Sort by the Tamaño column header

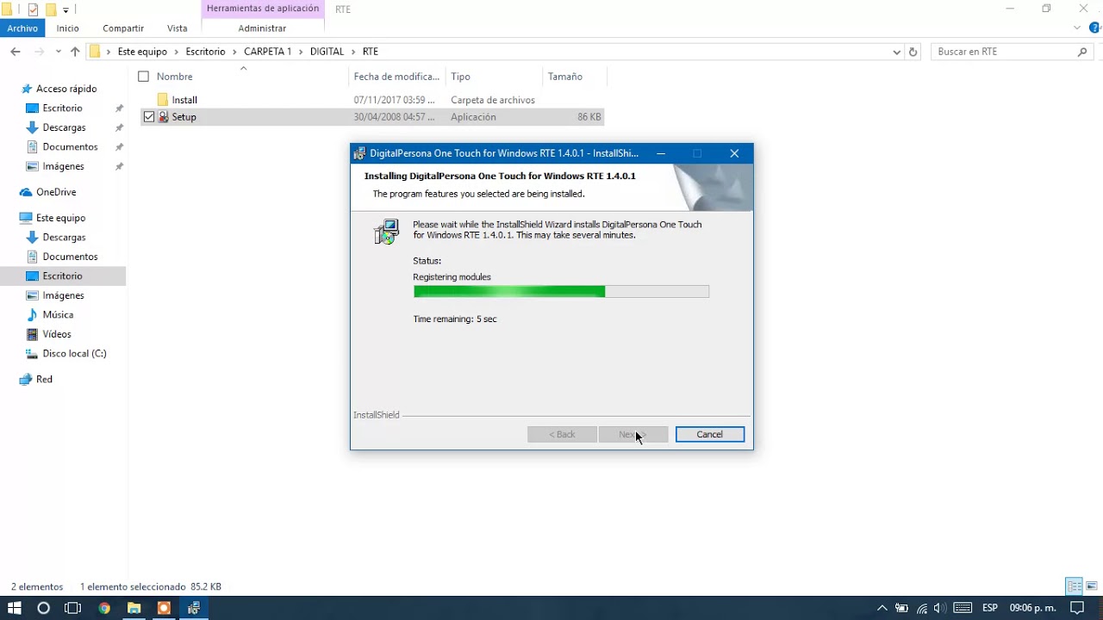point(565,77)
